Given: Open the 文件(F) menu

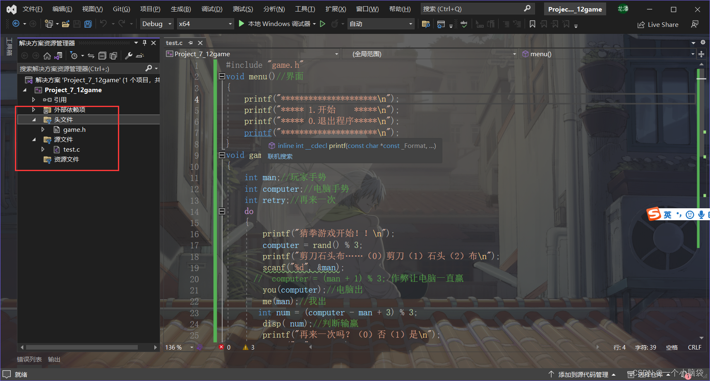Looking at the screenshot, I should (x=32, y=9).
